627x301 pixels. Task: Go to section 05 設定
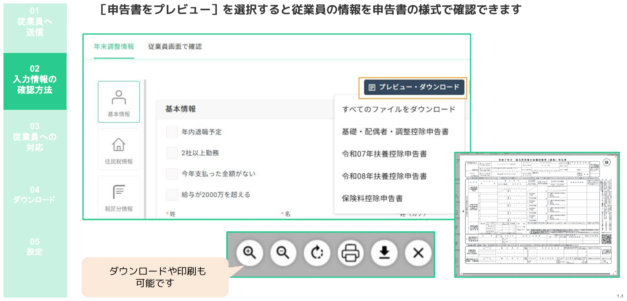point(35,247)
